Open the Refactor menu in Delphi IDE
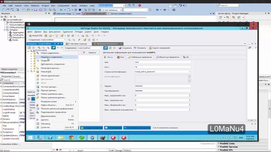 [x=35, y=5]
